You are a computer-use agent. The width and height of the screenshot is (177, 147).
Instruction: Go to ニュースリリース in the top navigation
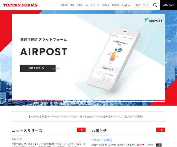[92, 5]
